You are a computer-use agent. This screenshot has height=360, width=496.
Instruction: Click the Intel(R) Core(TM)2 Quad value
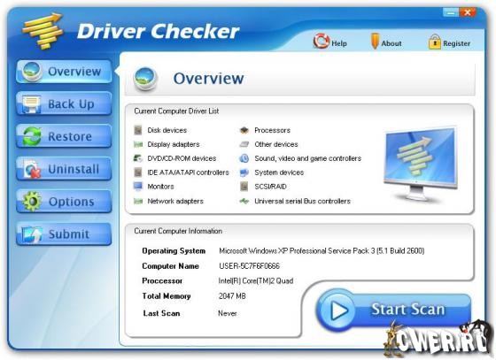256,280
